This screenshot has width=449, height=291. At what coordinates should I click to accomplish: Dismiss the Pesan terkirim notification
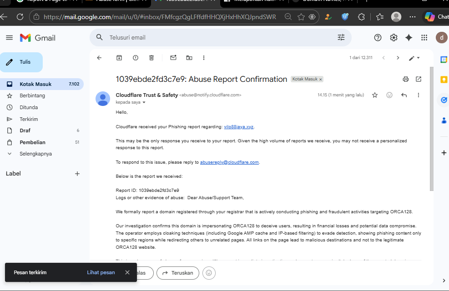click(x=127, y=272)
